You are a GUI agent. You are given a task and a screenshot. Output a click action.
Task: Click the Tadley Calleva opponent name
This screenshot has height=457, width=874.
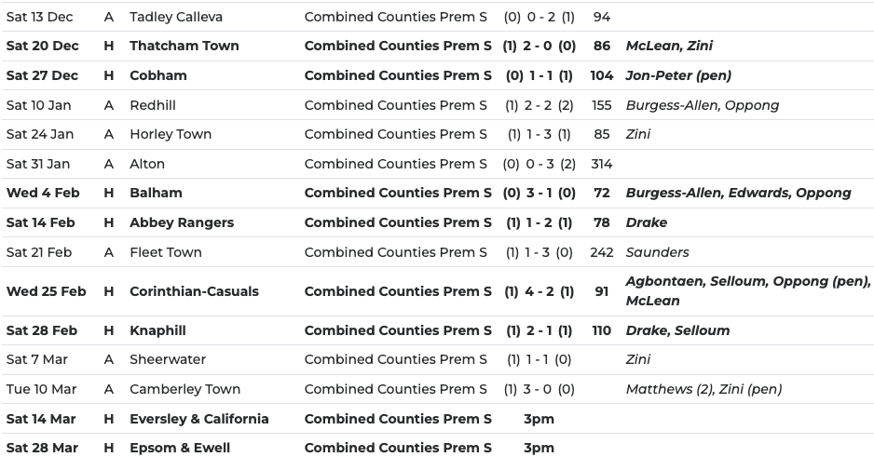pyautogui.click(x=176, y=17)
